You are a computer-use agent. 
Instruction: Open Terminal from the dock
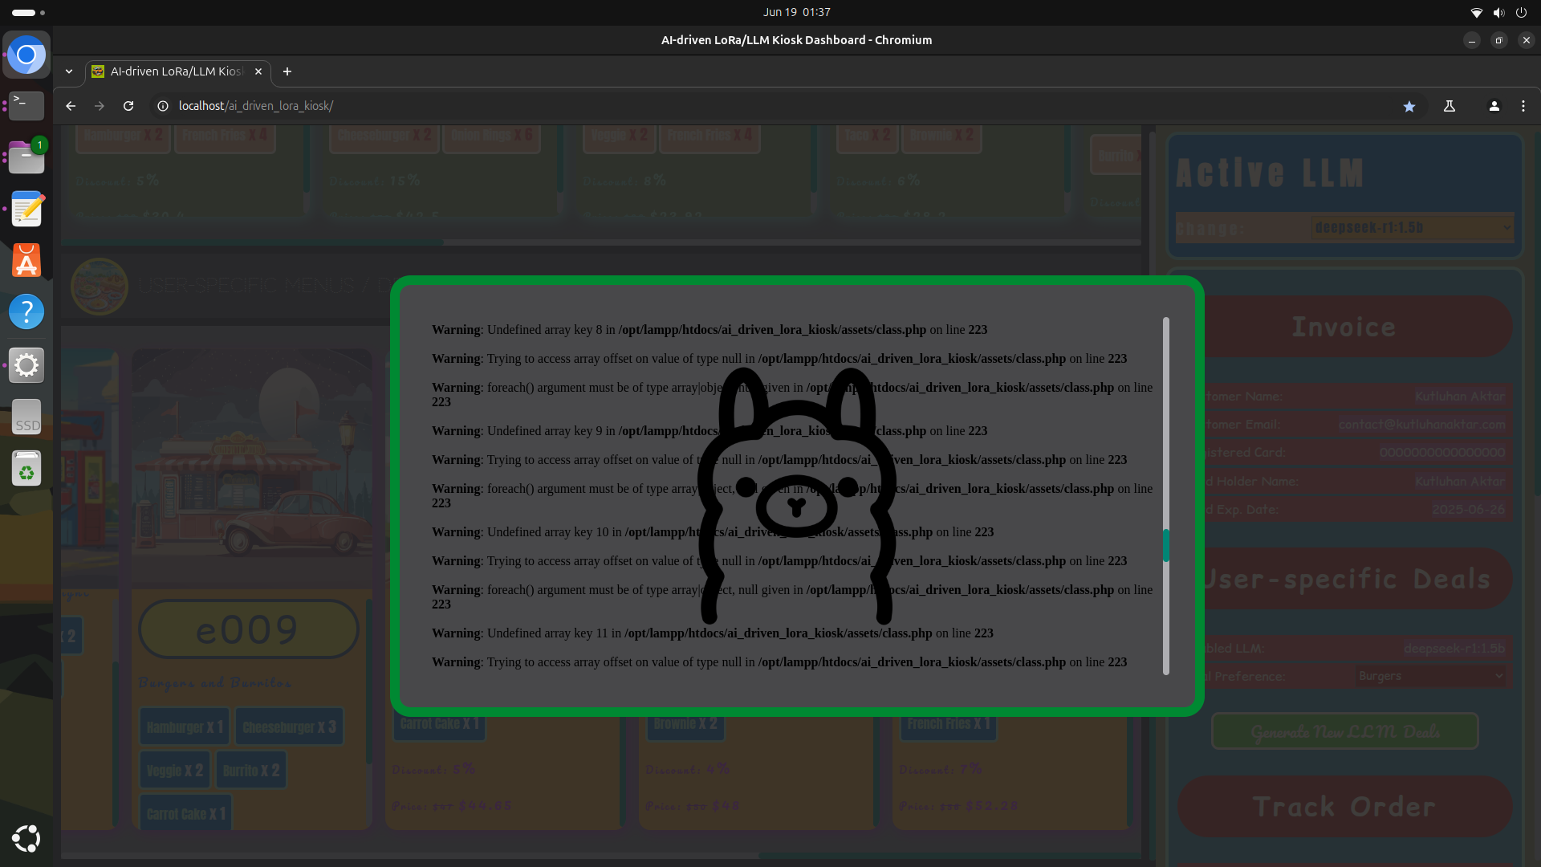click(x=26, y=105)
